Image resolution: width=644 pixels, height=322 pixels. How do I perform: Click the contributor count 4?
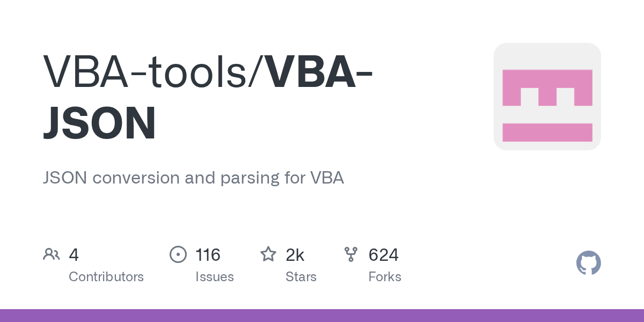(74, 255)
